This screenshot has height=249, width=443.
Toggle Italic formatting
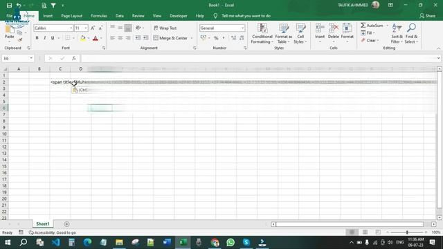44,38
